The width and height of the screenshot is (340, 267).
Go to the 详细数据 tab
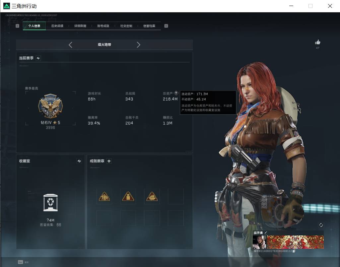coord(80,26)
